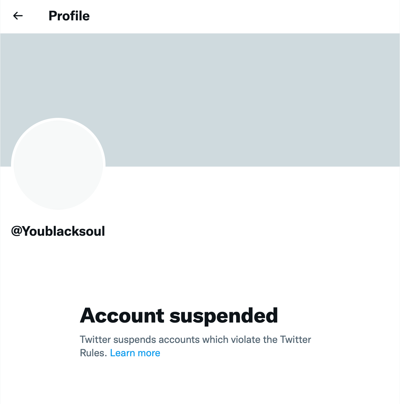Click the back arrow icon
The width and height of the screenshot is (400, 404).
18,16
